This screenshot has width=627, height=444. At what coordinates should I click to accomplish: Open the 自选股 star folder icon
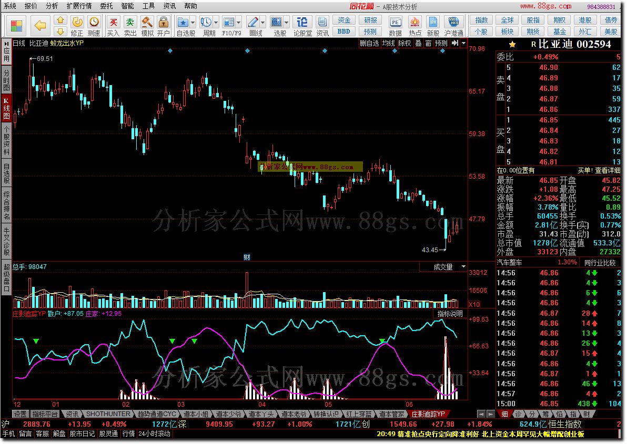click(183, 22)
